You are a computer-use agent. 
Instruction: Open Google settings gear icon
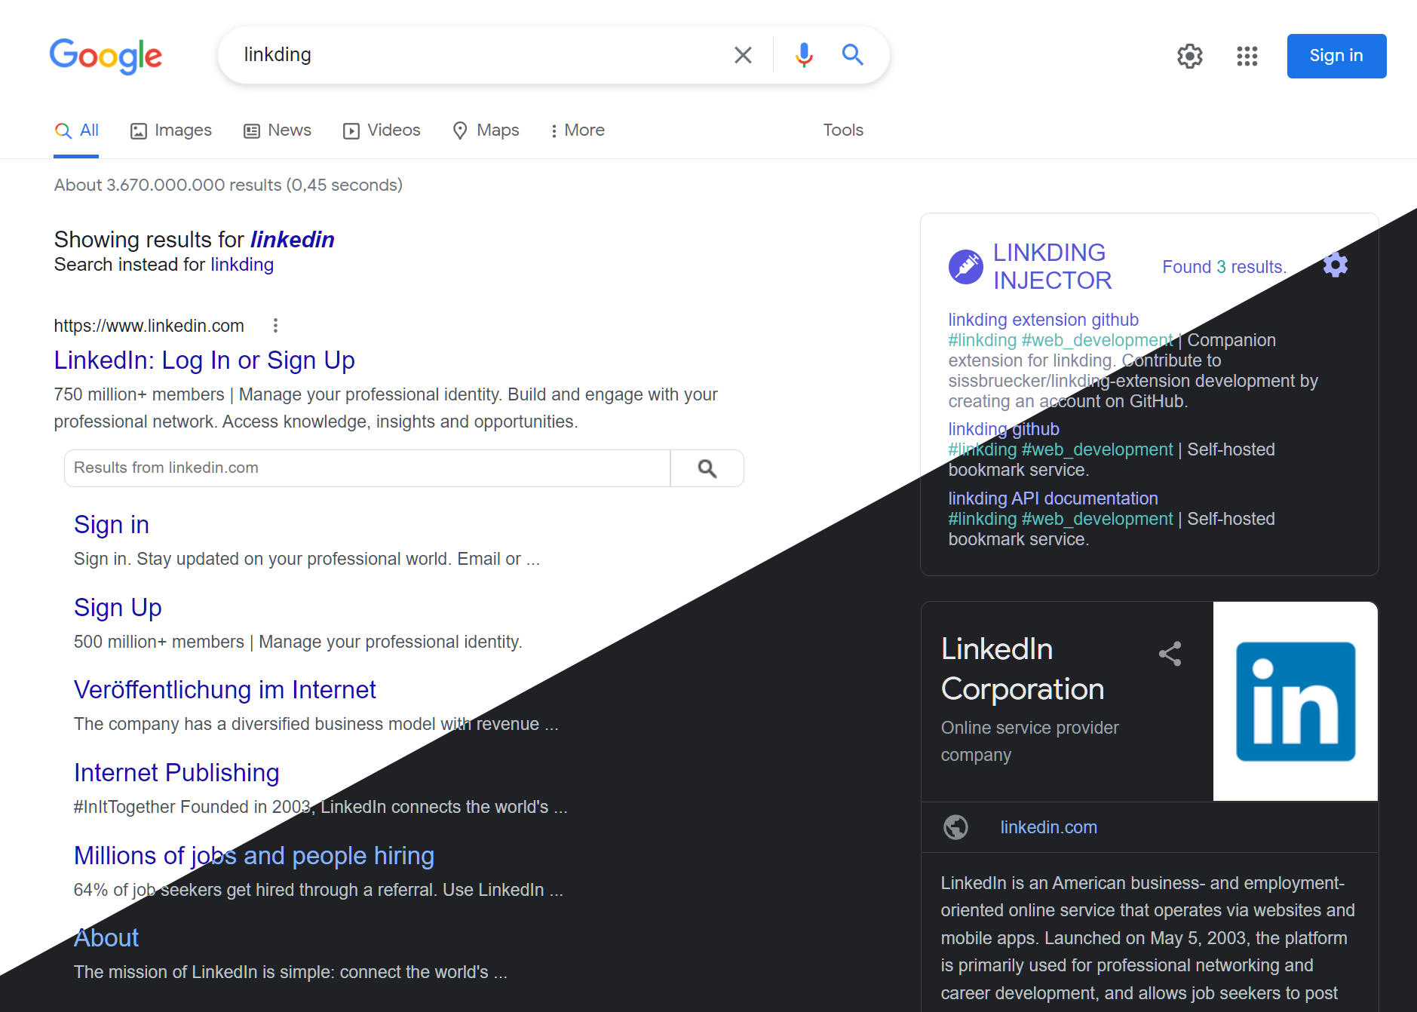click(1189, 56)
